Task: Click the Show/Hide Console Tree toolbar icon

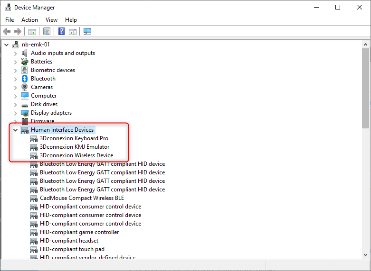Action: [x=32, y=32]
